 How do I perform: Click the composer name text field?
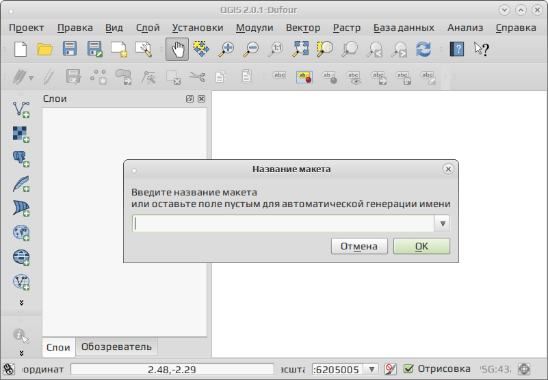point(283,223)
